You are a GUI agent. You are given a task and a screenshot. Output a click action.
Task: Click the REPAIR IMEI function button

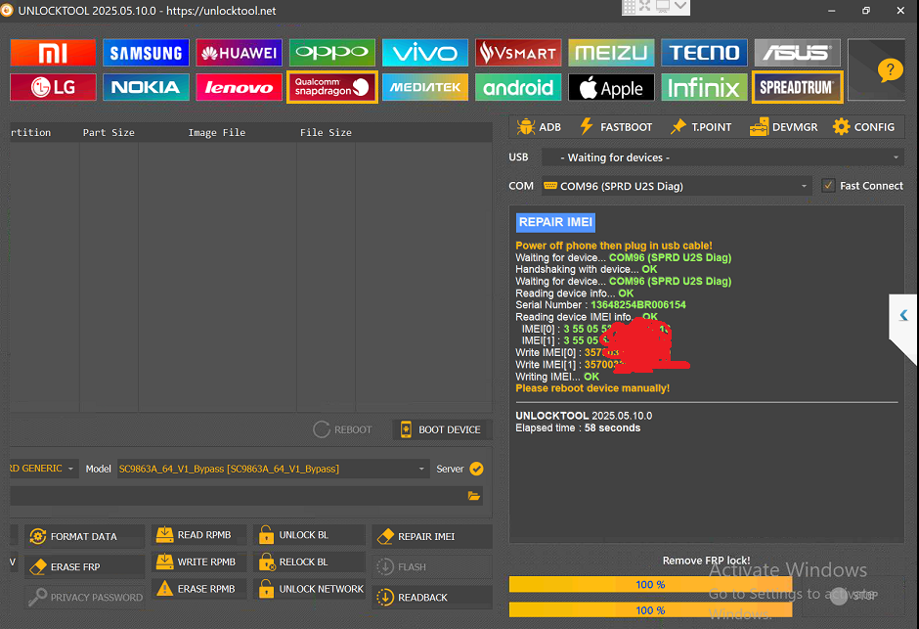click(432, 536)
